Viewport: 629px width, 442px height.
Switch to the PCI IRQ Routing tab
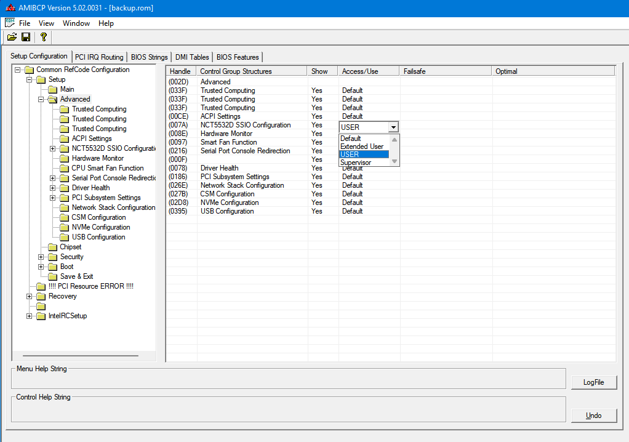coord(99,57)
